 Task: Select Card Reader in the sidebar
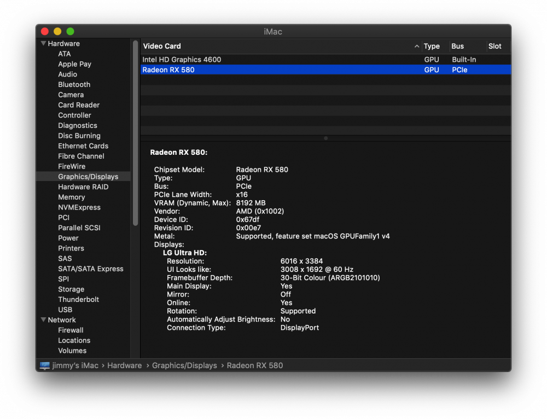78,105
